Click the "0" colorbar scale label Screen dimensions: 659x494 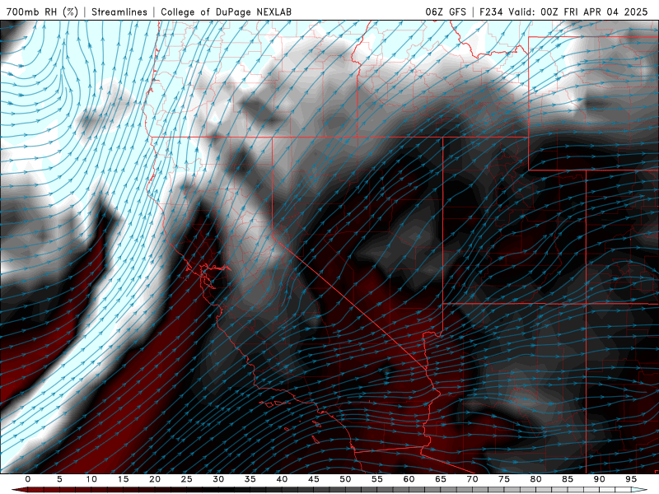[x=28, y=479]
